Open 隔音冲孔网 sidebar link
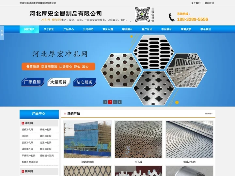The width and height of the screenshot is (235, 176). [x=46, y=149]
